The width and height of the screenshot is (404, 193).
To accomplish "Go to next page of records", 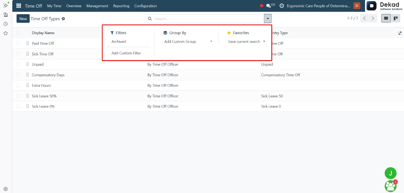I will coord(373,18).
